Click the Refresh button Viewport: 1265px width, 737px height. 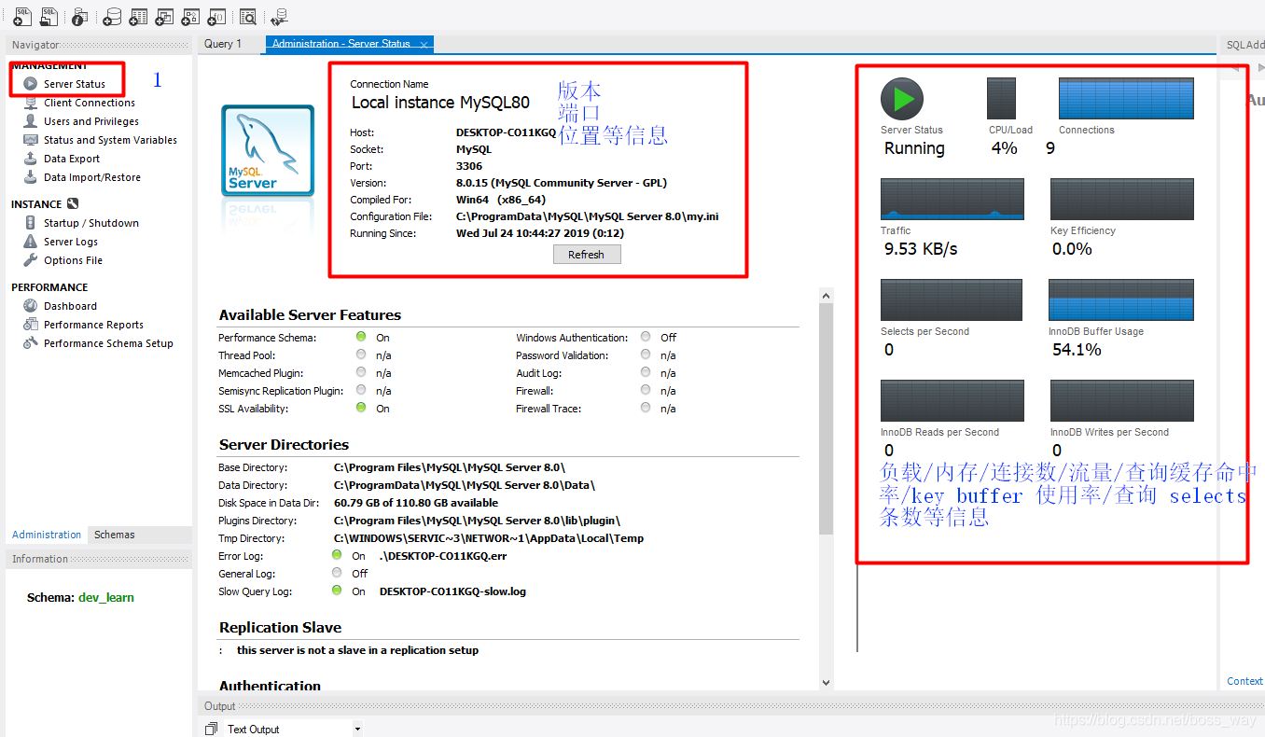[x=587, y=255]
